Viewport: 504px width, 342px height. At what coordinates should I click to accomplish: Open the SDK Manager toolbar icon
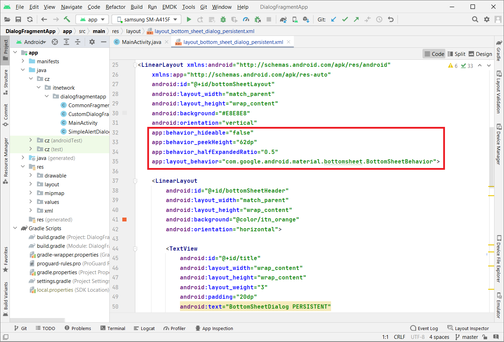pos(306,20)
